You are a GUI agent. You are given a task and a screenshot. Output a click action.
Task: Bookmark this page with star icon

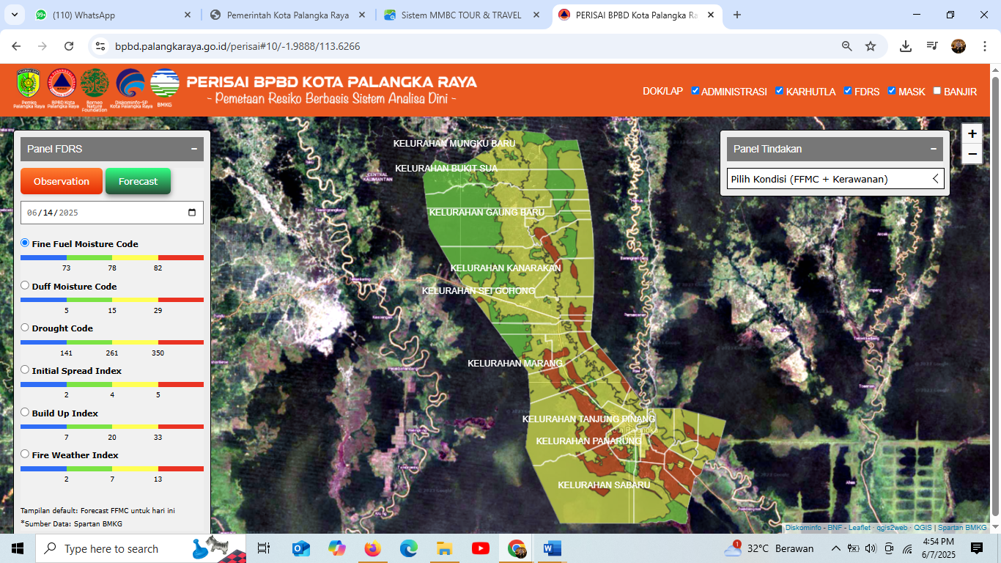(x=871, y=46)
